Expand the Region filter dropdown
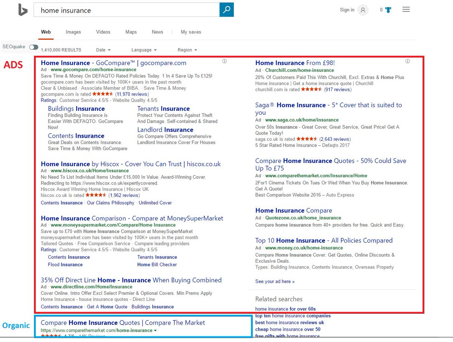This screenshot has width=453, height=342. 187,50
